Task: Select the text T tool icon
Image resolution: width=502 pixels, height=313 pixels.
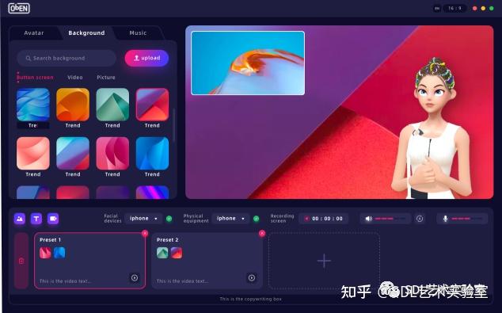Action: [36, 219]
